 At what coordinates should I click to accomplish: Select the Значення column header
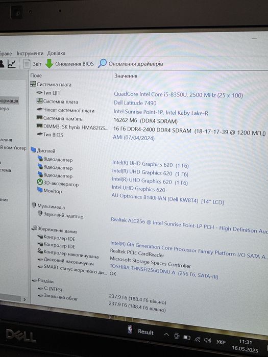(x=126, y=76)
